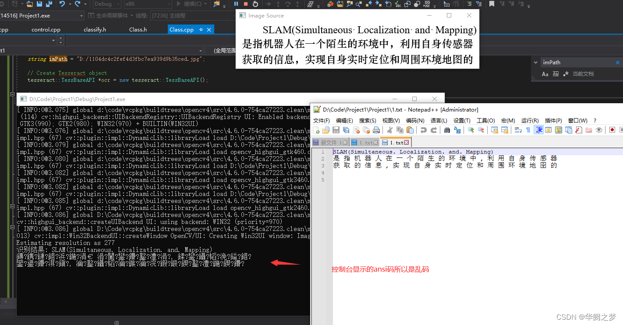Close the current document via Notepad++ toolbar
The image size is (623, 325).
356,130
